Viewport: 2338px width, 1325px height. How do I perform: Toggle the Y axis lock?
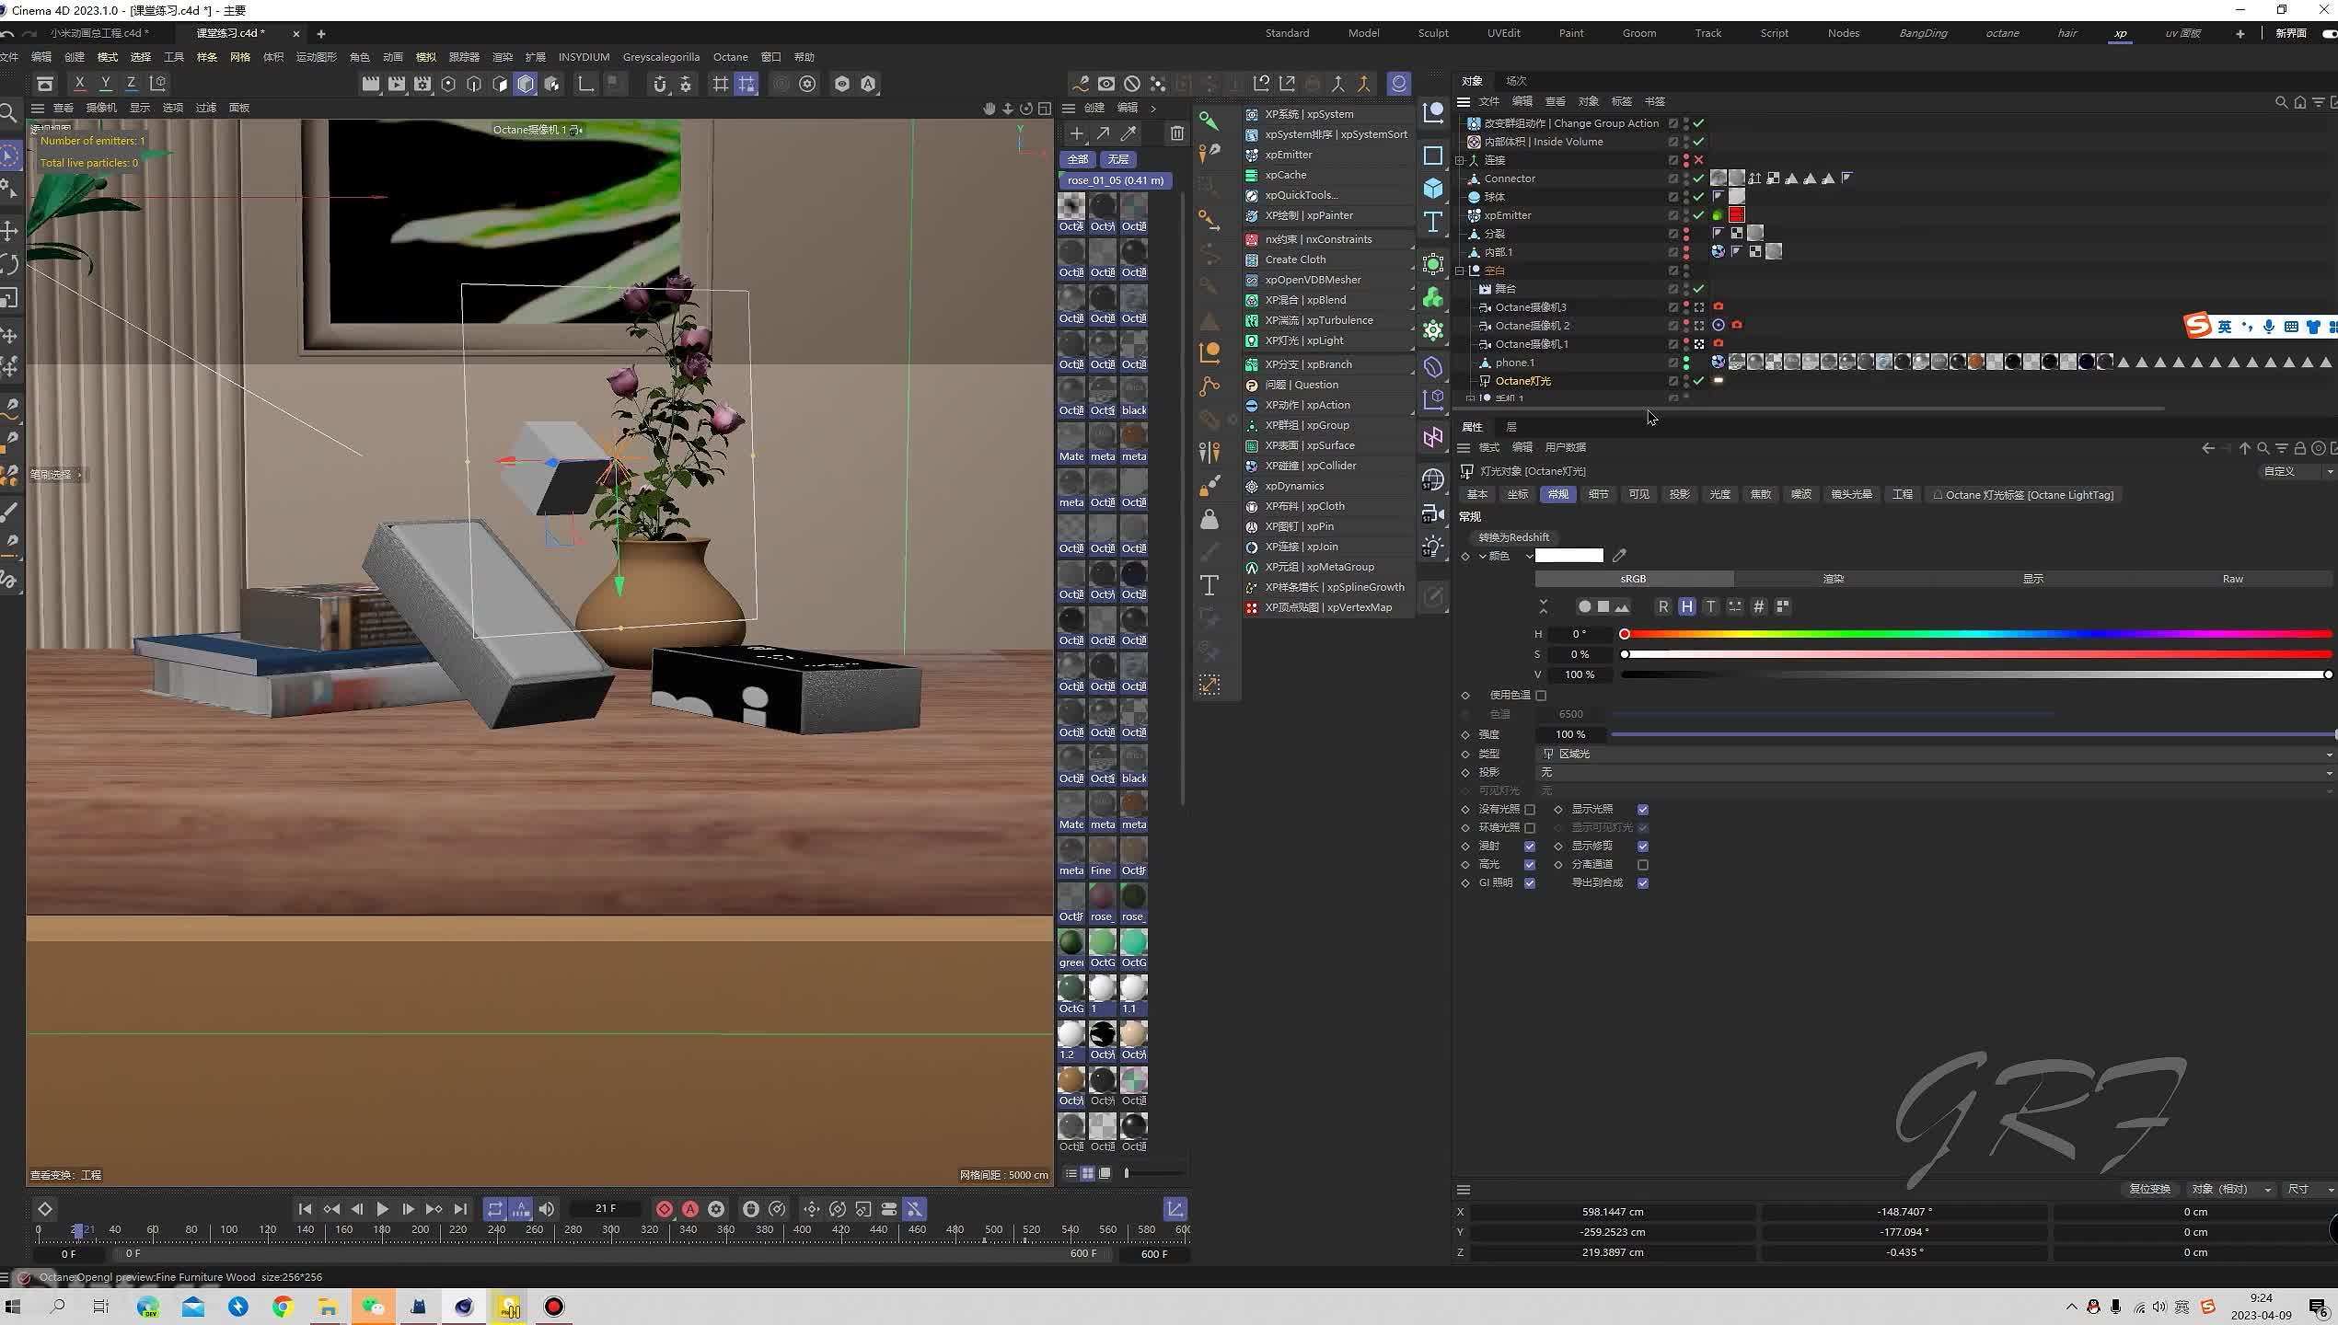pyautogui.click(x=106, y=84)
